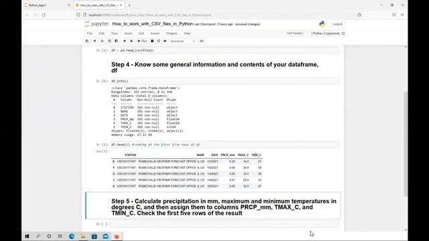Viewport: 429px width, 241px height.
Task: Click the STATION column header
Action: (x=130, y=155)
